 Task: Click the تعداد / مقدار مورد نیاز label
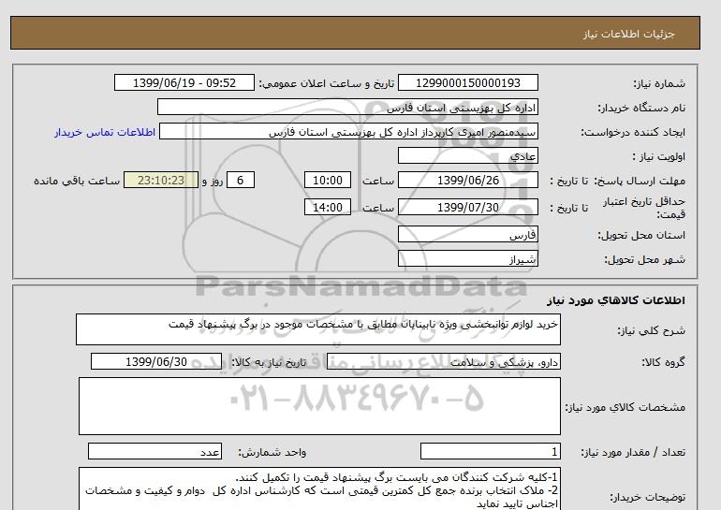633,453
